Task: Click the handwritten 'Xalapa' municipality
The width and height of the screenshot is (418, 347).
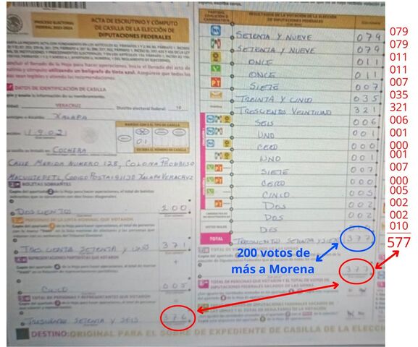Action: (x=70, y=116)
